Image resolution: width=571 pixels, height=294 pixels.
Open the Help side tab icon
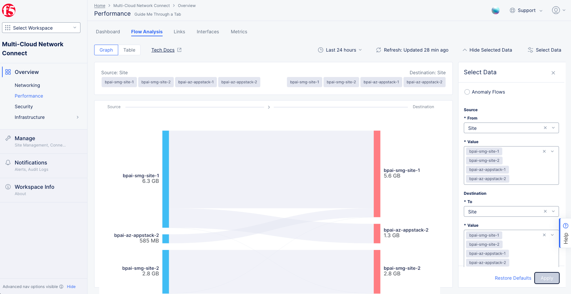pyautogui.click(x=566, y=226)
